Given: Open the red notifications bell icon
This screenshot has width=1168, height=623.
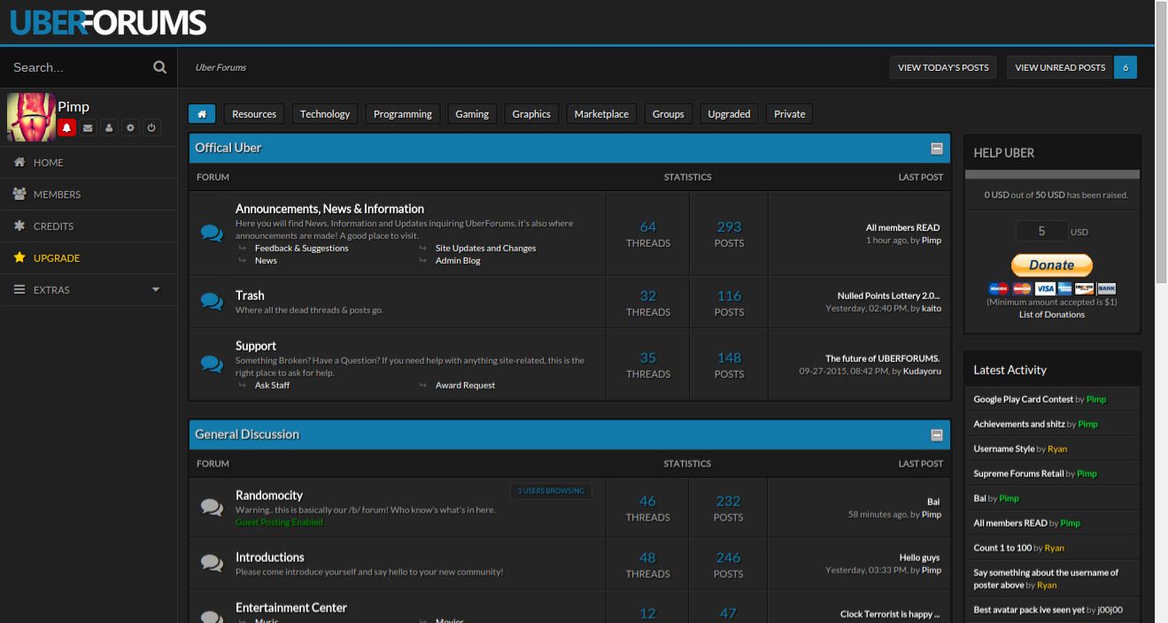Looking at the screenshot, I should coord(66,127).
